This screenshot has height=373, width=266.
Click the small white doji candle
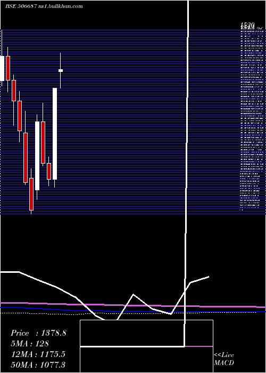pos(61,71)
